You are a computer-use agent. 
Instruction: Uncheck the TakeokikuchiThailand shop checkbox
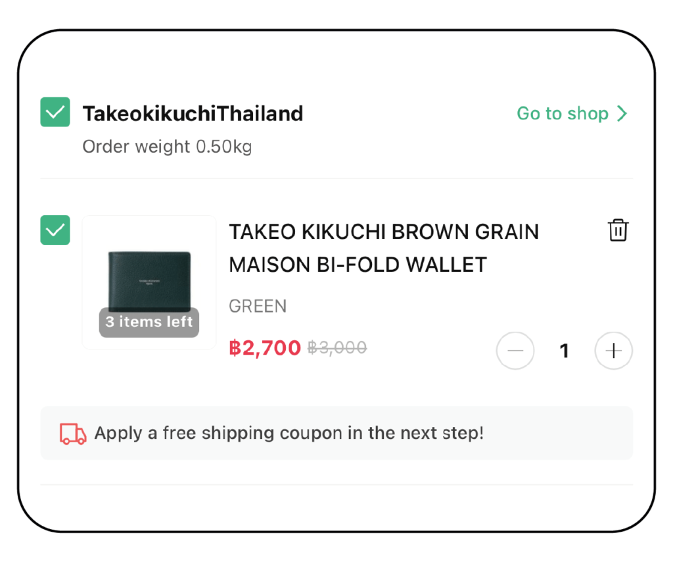pyautogui.click(x=55, y=113)
